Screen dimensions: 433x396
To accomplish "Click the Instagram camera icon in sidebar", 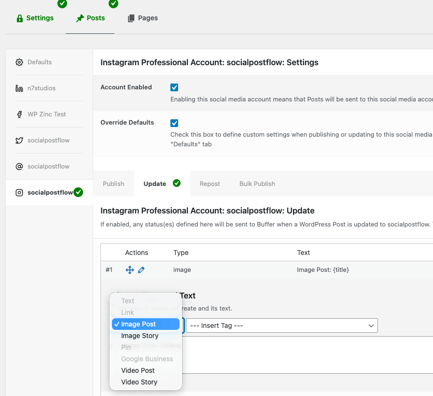I will coord(19,193).
